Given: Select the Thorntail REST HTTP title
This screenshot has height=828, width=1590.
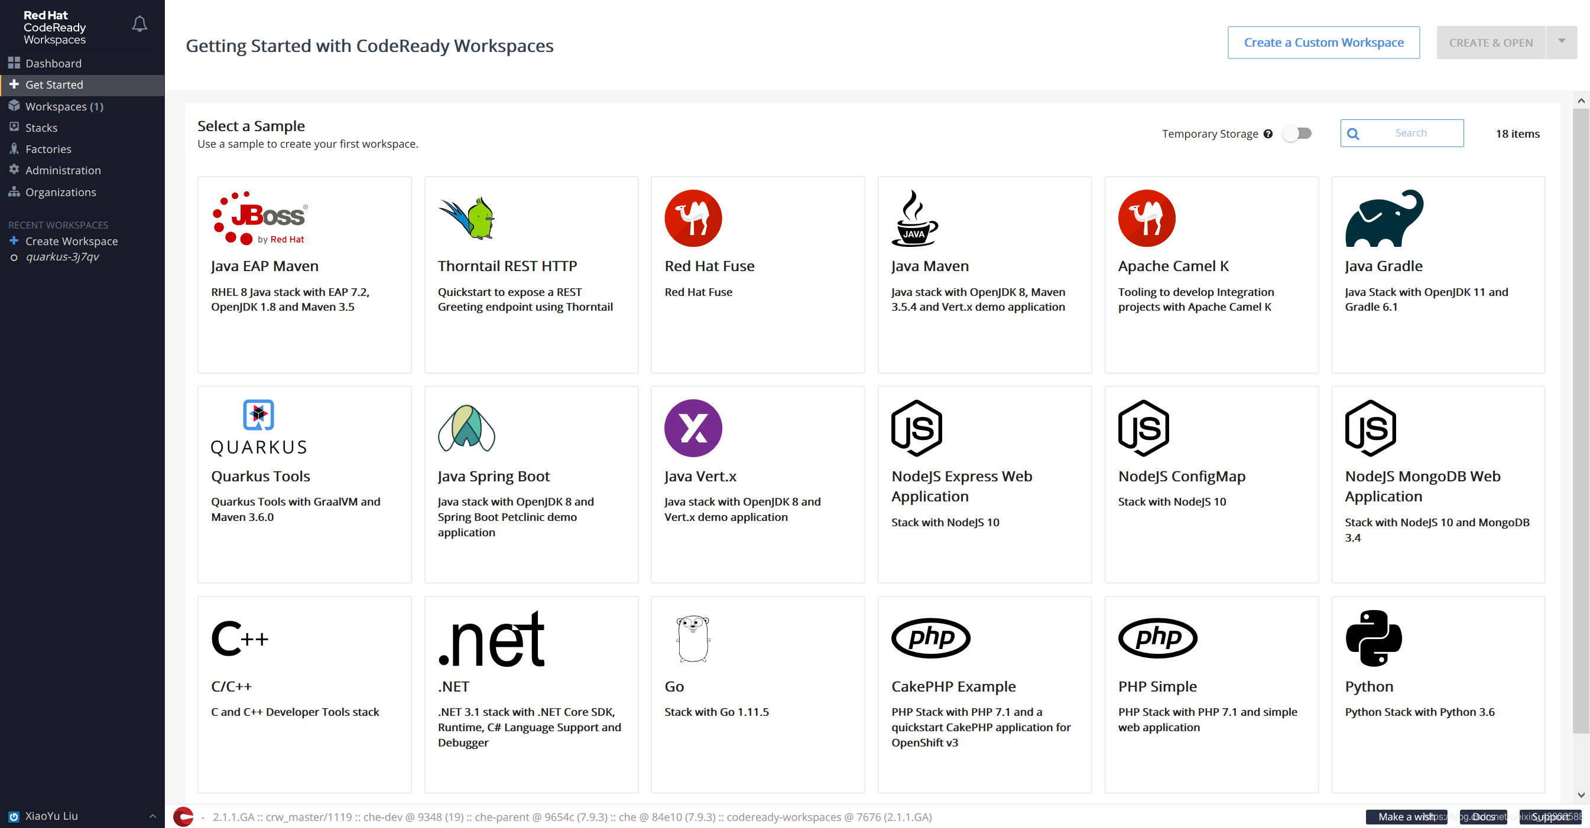Looking at the screenshot, I should point(507,266).
